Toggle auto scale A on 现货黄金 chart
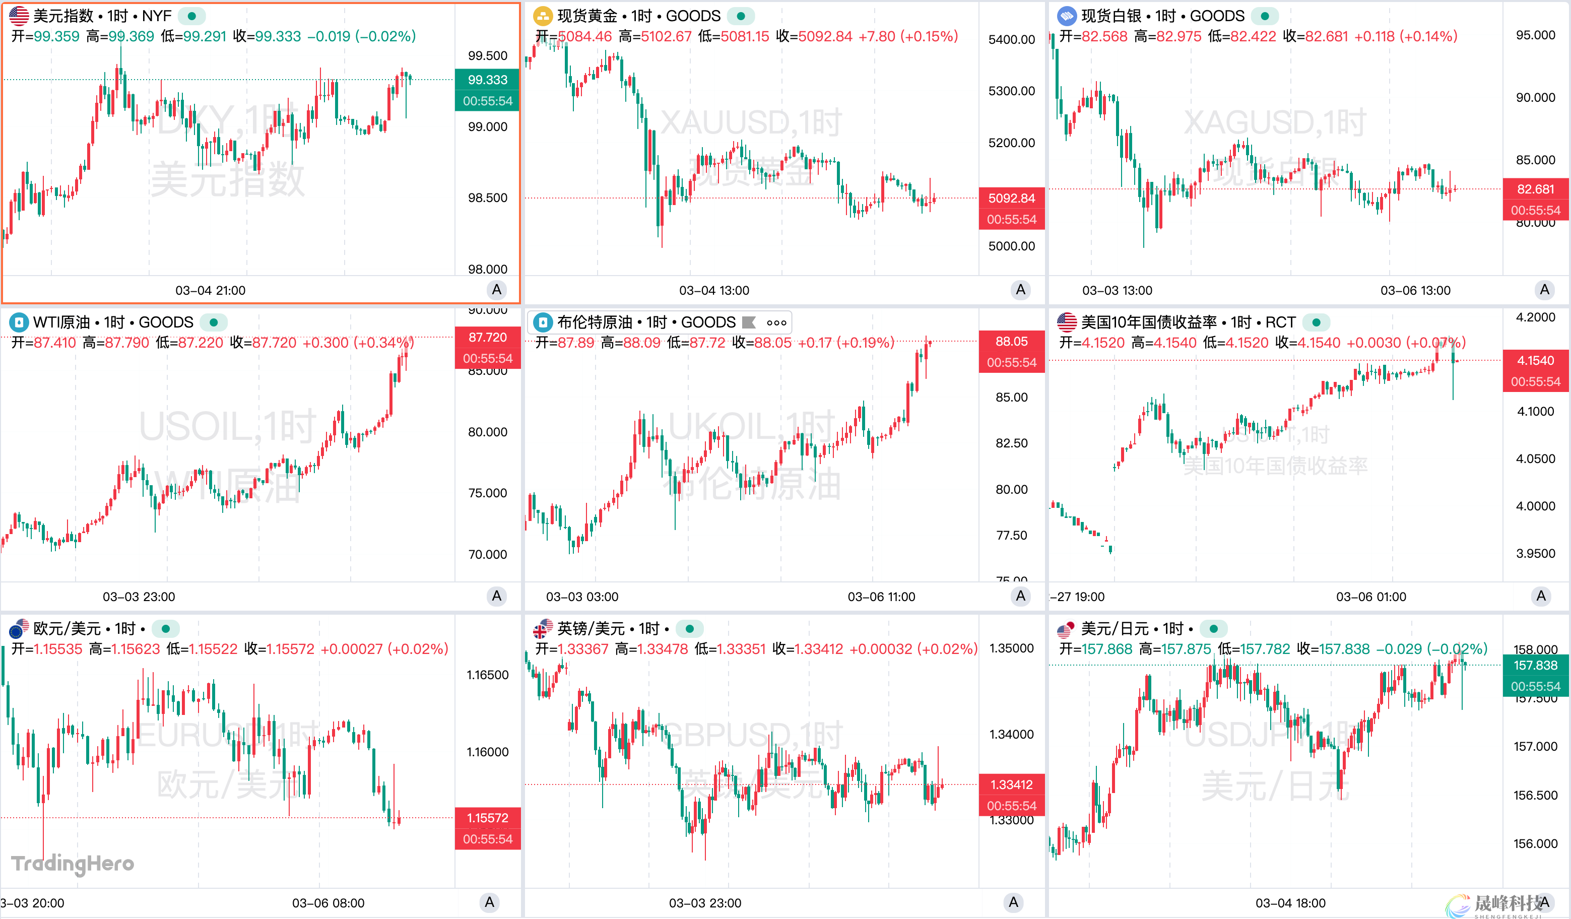This screenshot has height=919, width=1571. (x=1020, y=289)
